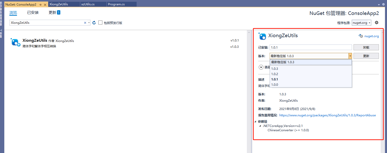This screenshot has width=387, height=153.
Task: Click the package description 简体字和繁体字相互转换
Action: click(39, 47)
